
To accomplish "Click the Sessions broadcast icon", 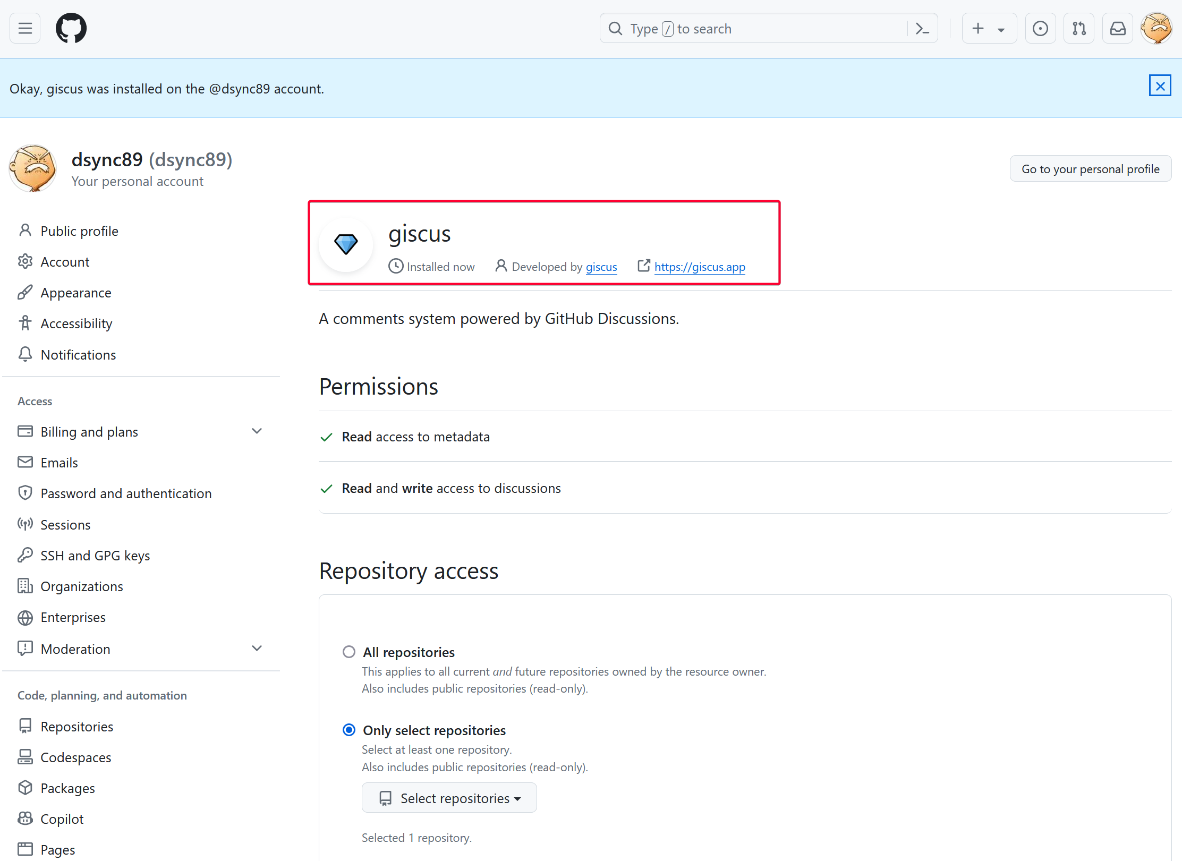I will tap(25, 524).
